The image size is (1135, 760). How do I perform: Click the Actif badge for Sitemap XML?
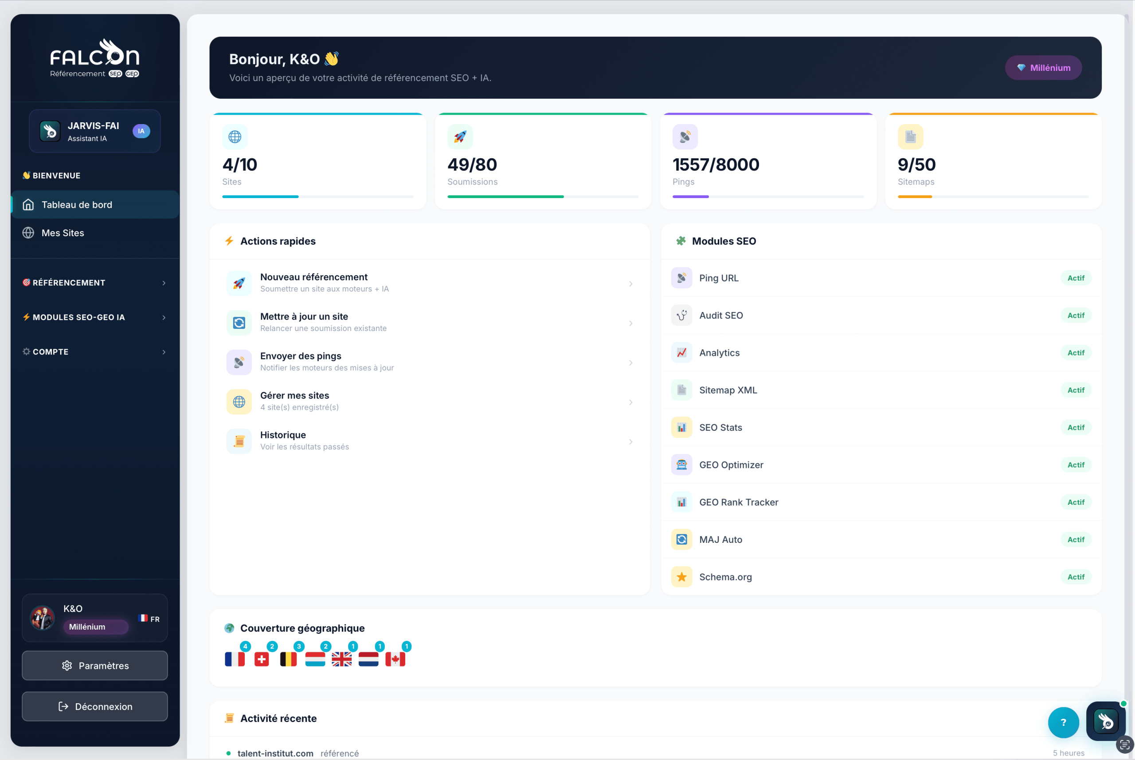point(1075,390)
